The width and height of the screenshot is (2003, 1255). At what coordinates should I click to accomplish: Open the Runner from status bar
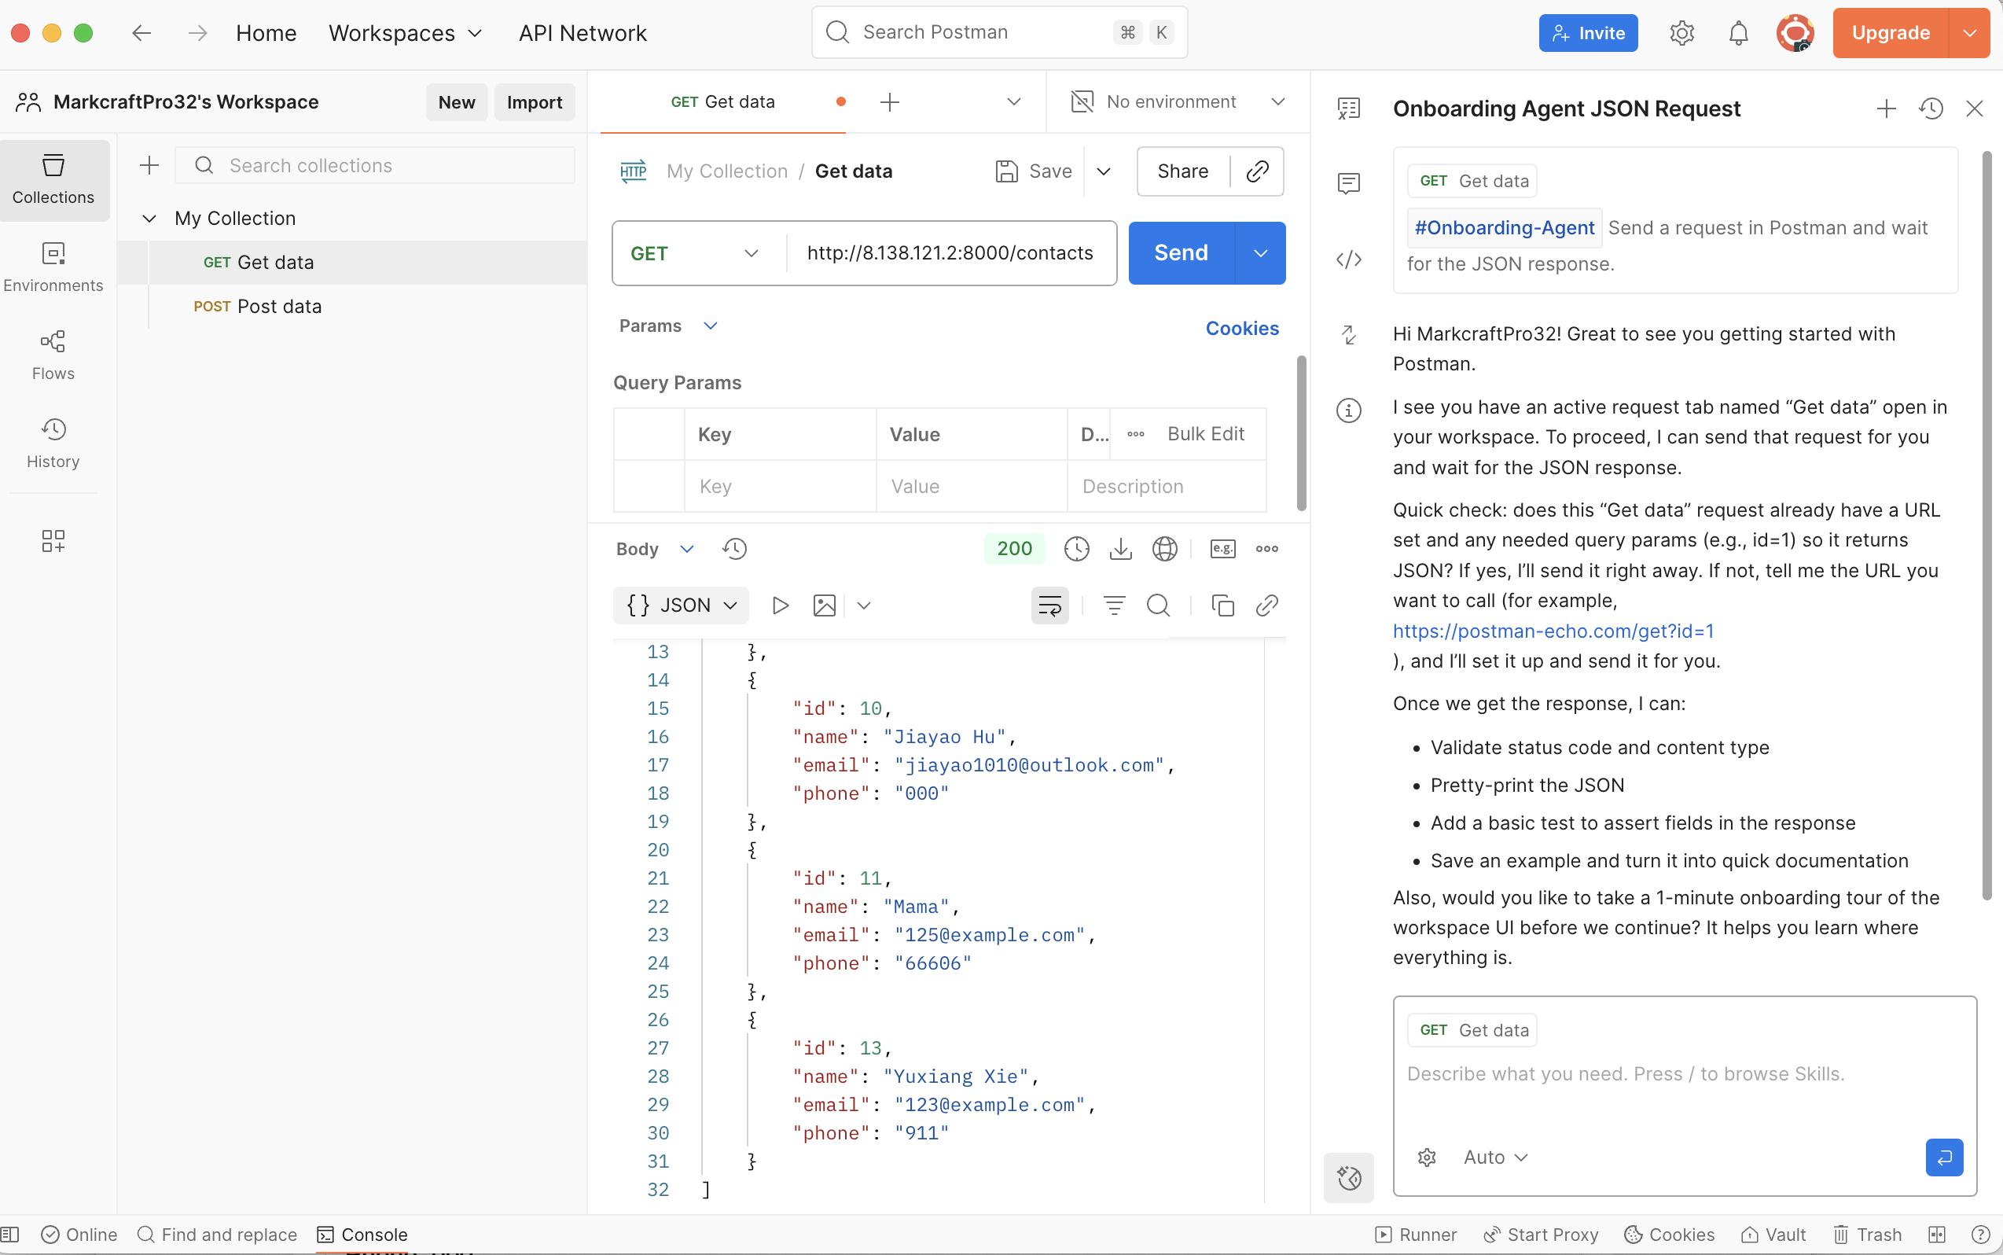1416,1235
